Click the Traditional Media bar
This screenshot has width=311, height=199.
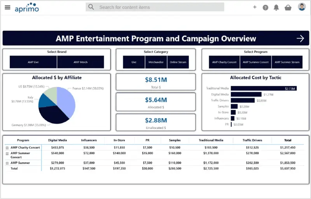[264, 88]
